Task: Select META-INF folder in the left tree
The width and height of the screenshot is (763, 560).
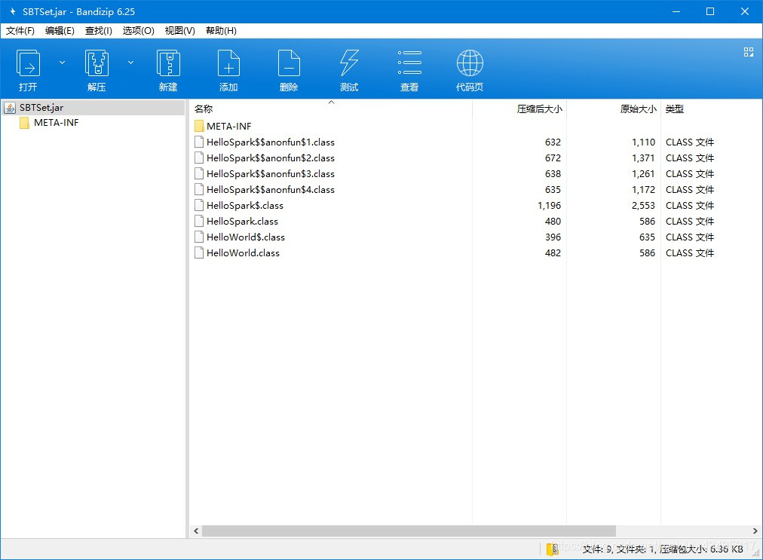Action: [56, 123]
